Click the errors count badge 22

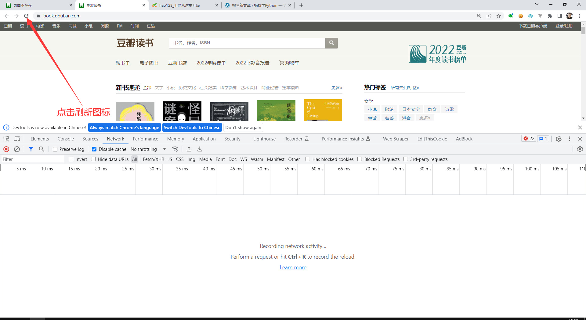point(529,139)
